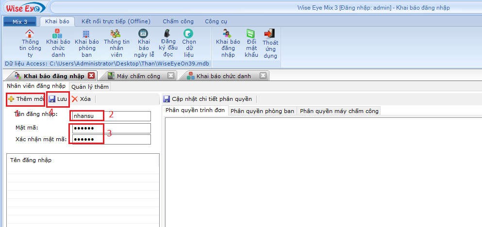Open the Công cụ ribbon tab
Image resolution: width=482 pixels, height=227 pixels.
tap(216, 21)
